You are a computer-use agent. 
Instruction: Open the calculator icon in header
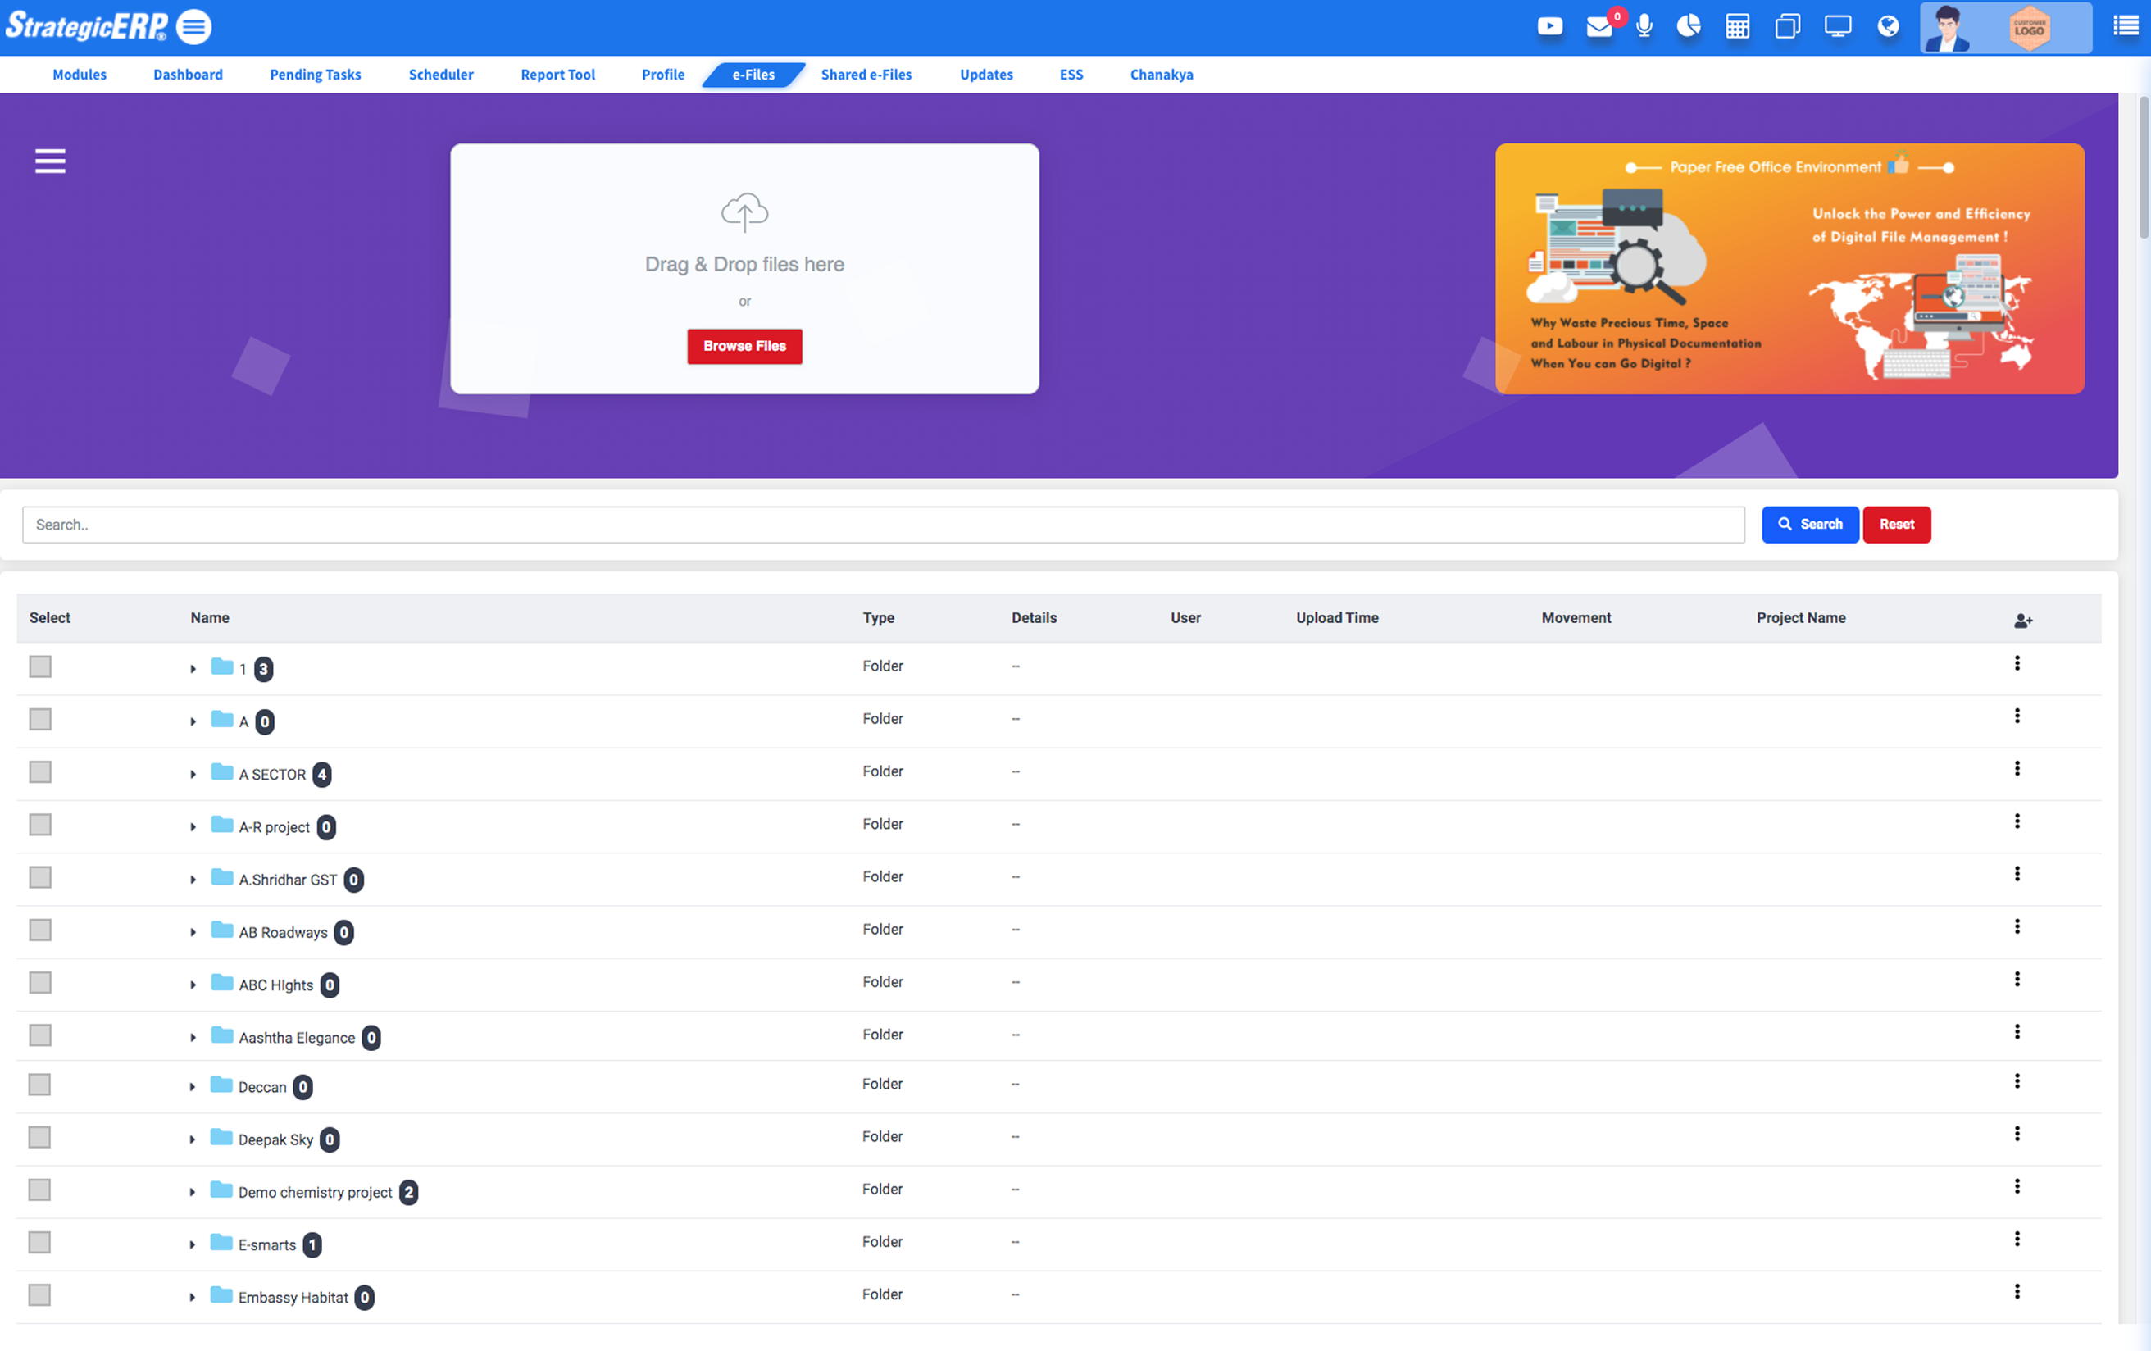[1737, 27]
